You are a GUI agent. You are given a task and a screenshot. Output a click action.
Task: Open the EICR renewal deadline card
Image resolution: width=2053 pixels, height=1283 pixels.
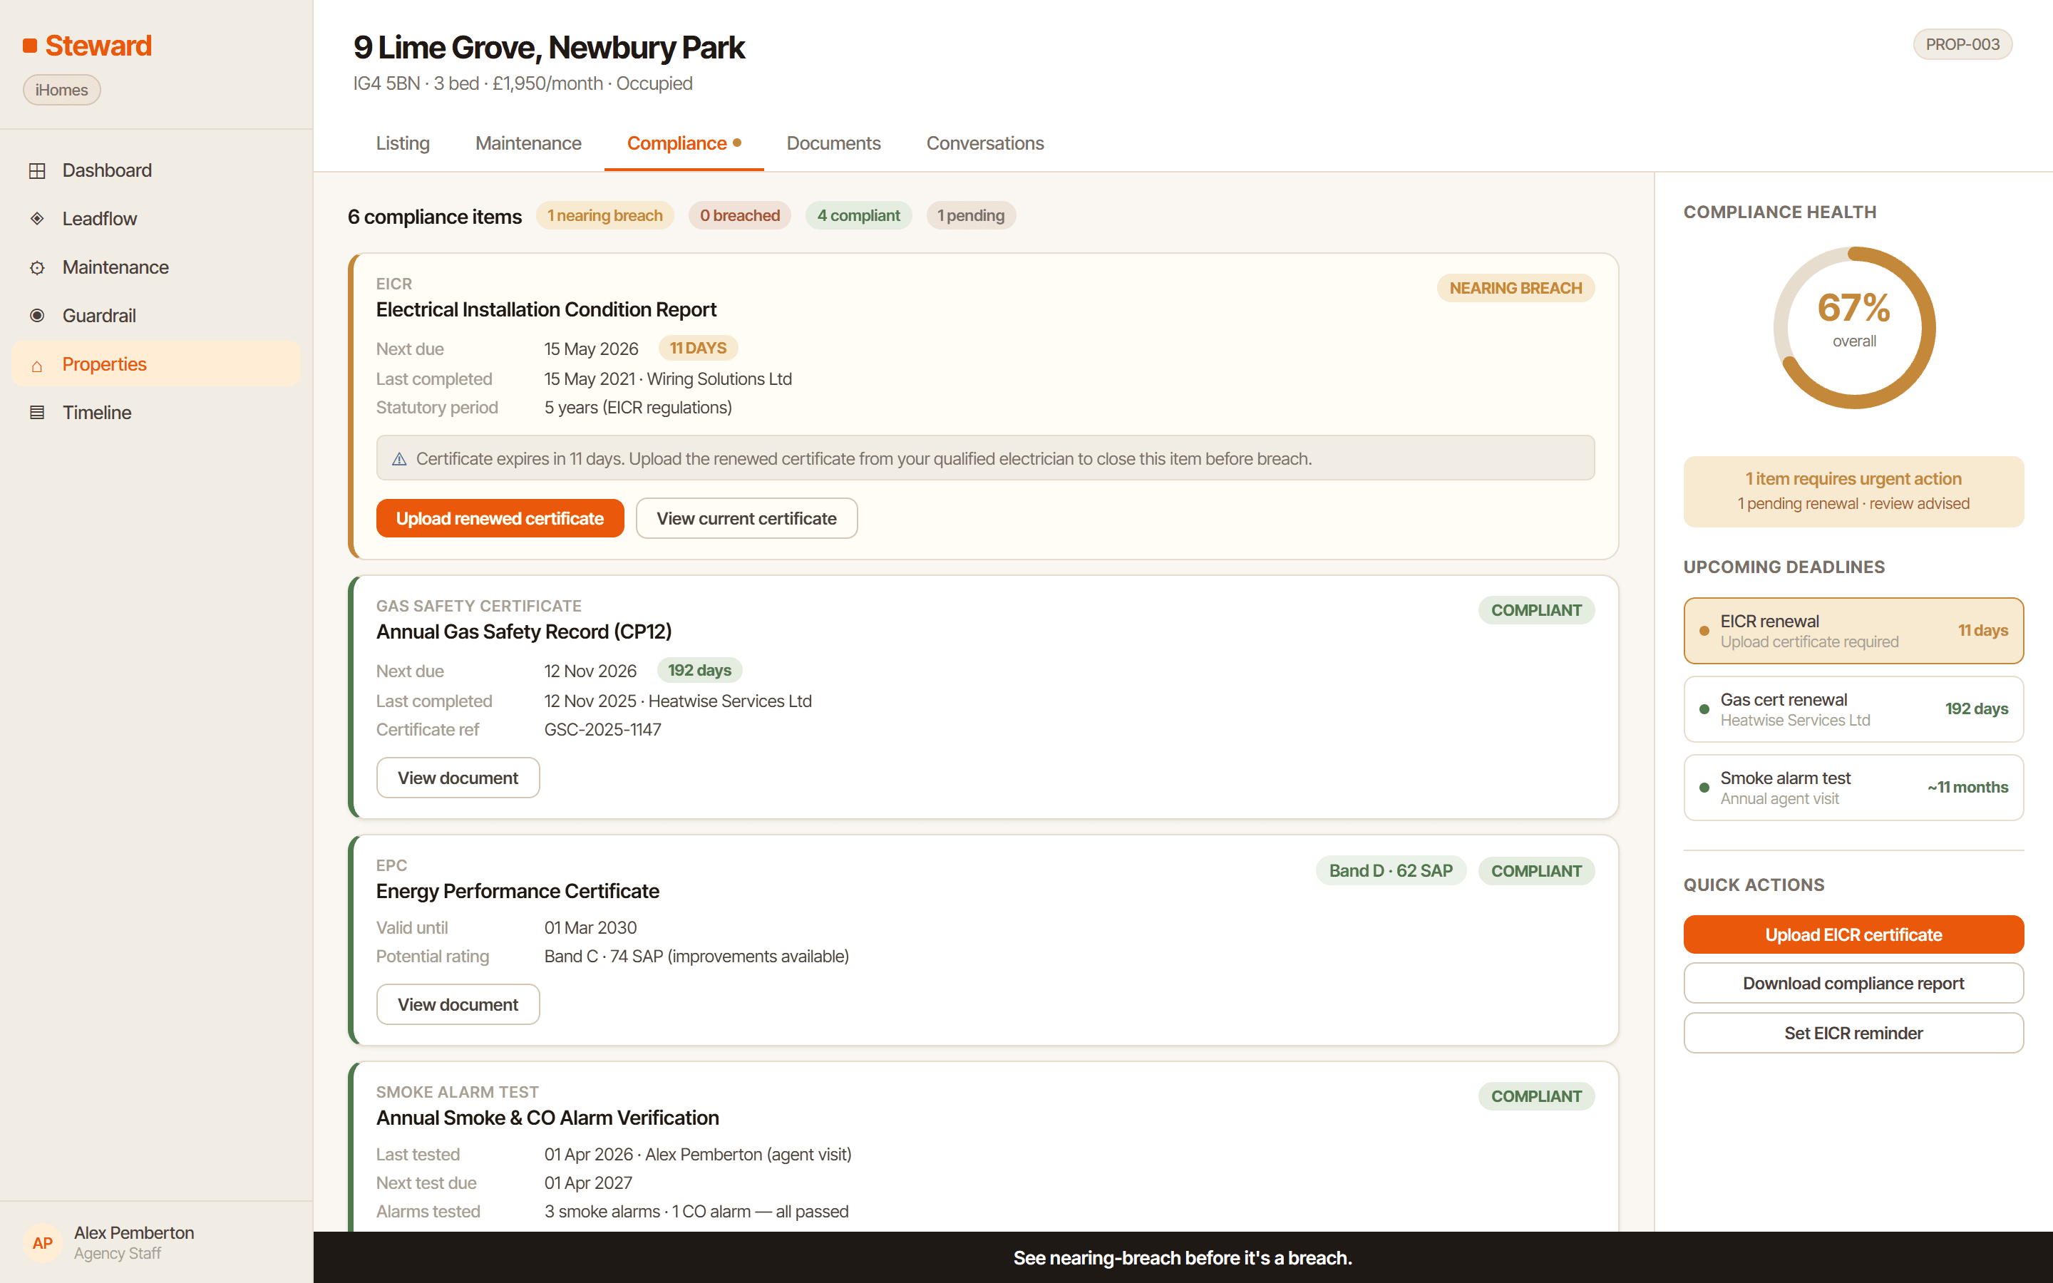[x=1853, y=632]
